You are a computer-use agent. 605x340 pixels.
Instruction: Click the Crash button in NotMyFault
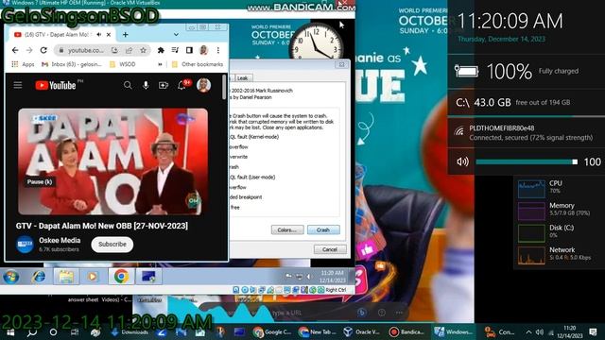[x=323, y=229]
